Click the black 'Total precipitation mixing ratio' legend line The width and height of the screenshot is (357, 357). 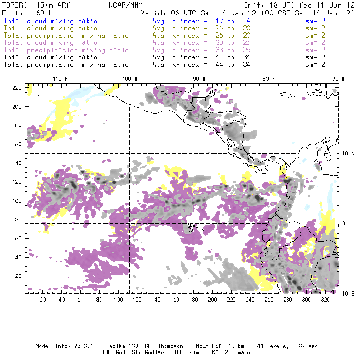[x=66, y=65]
